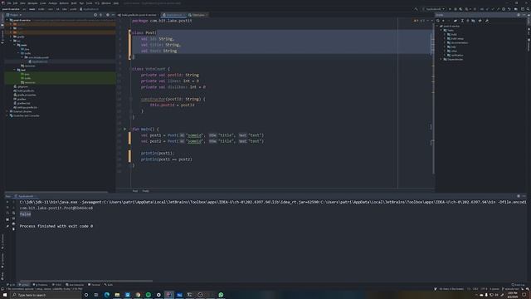Select settings.gradle.kts in the Project tree
Screen dimensions: 531x299
tap(26, 107)
